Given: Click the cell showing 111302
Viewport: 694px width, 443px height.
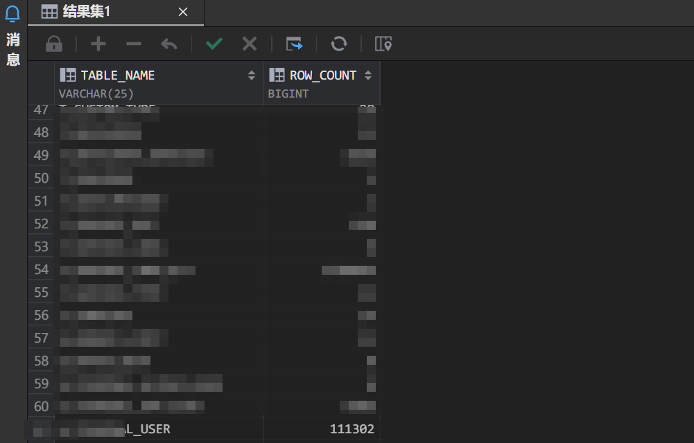Looking at the screenshot, I should (322, 429).
